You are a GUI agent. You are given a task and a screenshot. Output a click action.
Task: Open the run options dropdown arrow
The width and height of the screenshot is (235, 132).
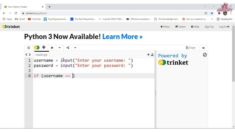tap(59, 48)
